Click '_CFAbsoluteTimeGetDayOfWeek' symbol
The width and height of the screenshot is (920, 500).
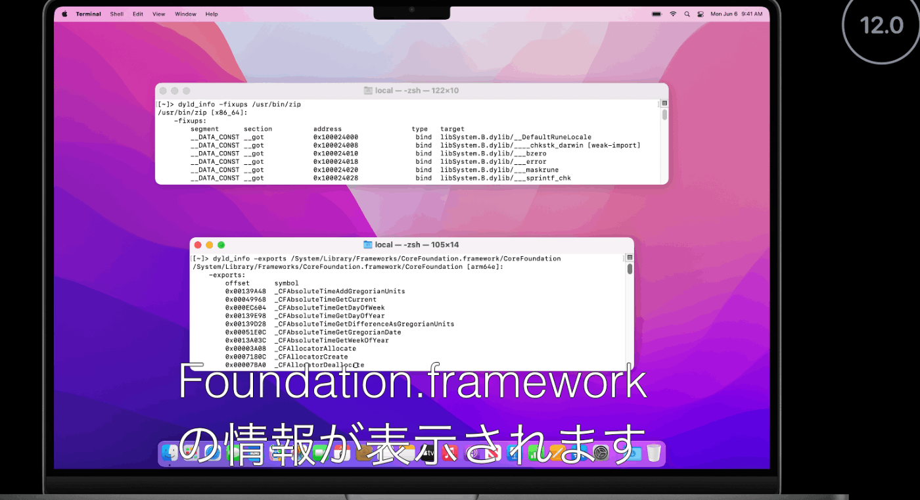pos(330,307)
